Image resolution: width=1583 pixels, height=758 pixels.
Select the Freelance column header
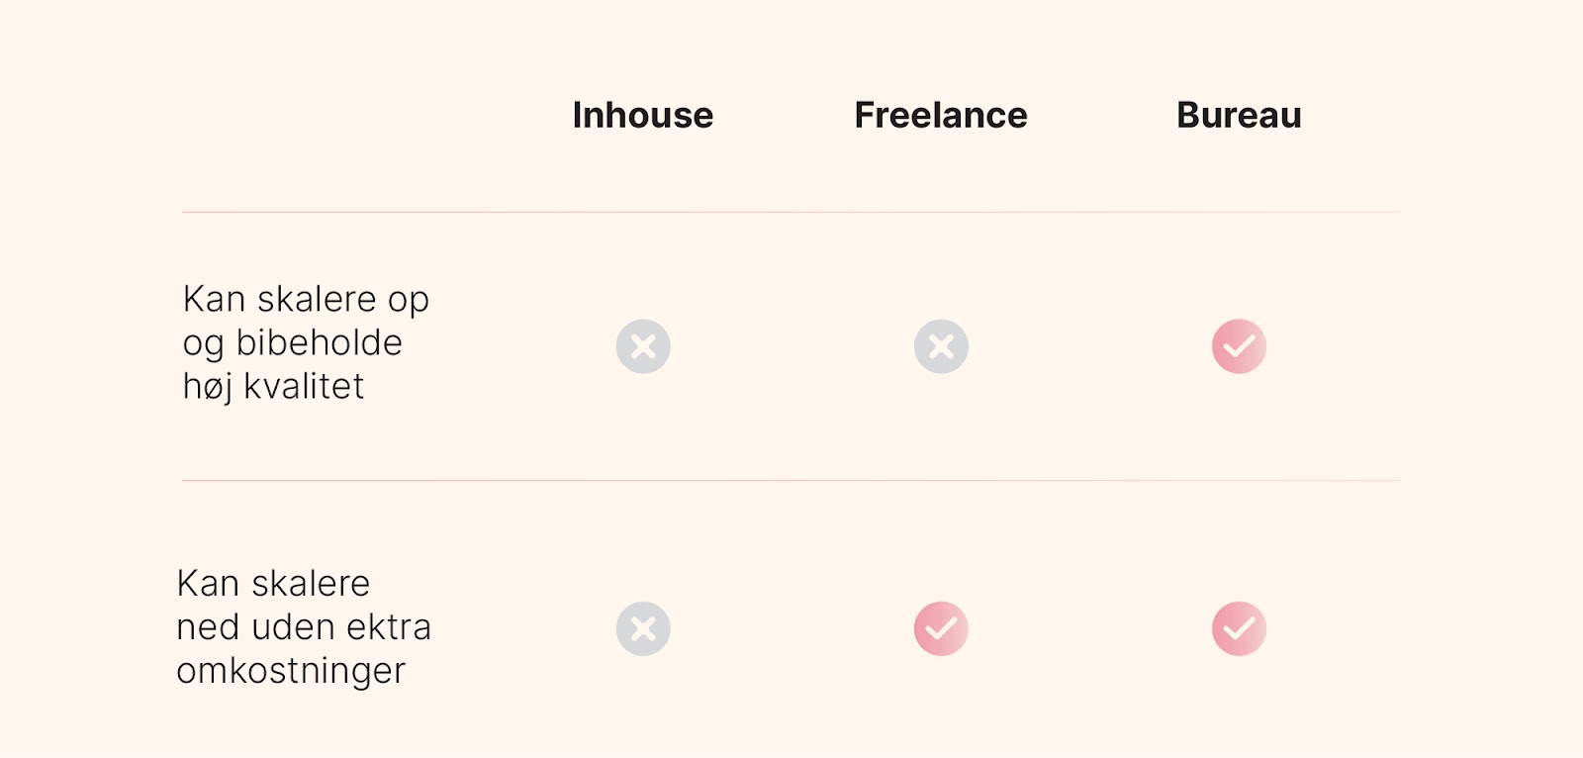pos(940,116)
